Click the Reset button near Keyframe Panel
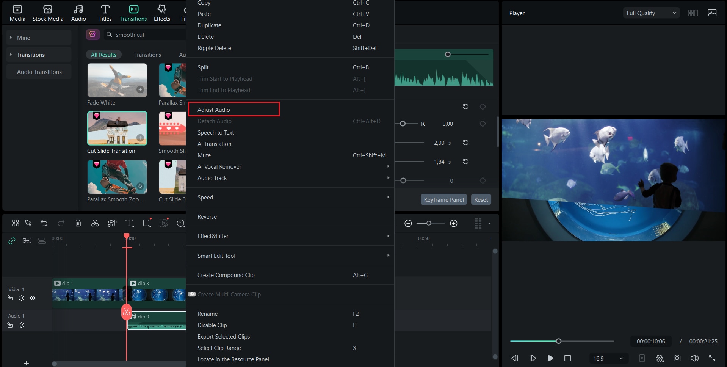 click(481, 199)
